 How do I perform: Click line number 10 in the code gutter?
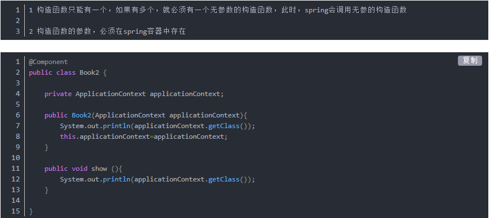15,158
